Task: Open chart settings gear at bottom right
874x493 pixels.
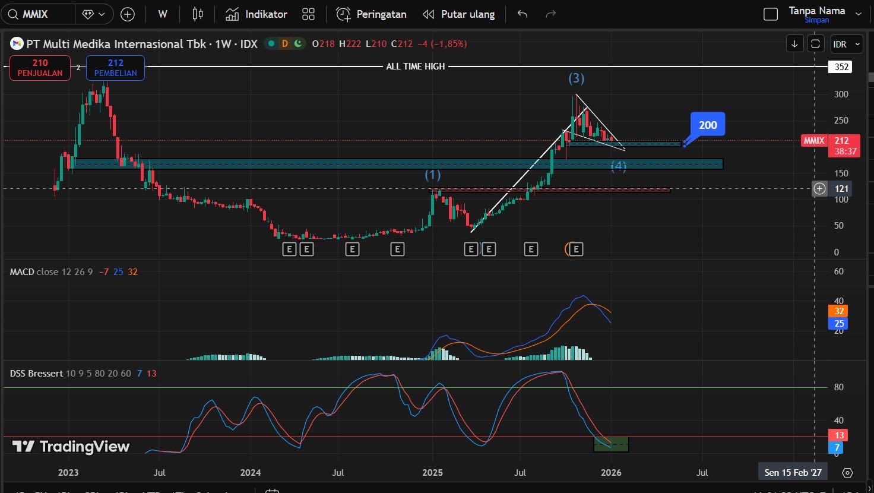Action: tap(847, 473)
